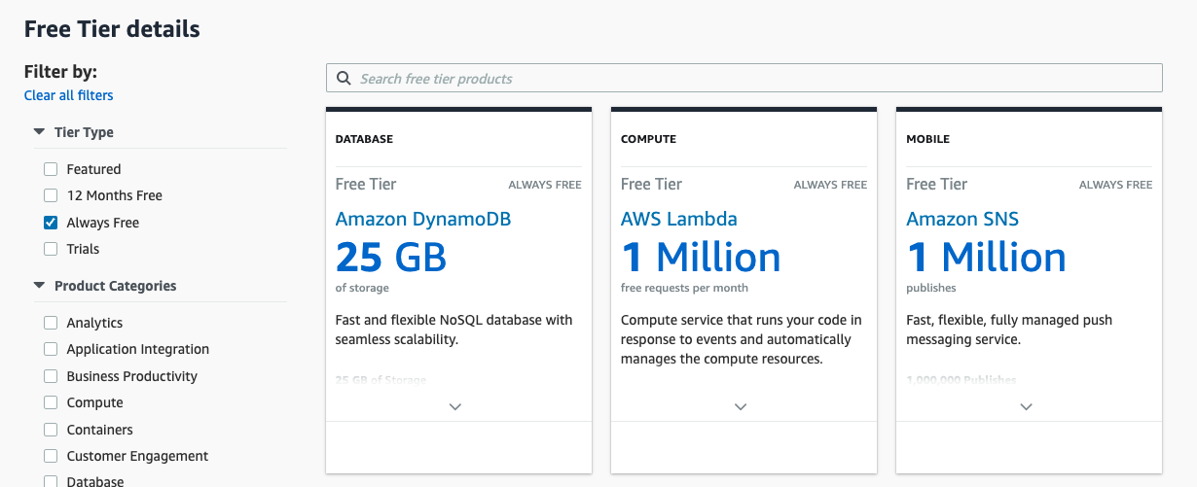The image size is (1197, 487).
Task: Open the AWS Lambda product link
Action: 678,219
